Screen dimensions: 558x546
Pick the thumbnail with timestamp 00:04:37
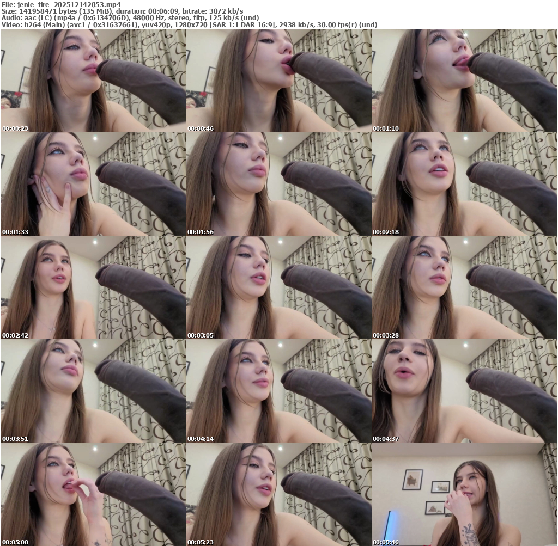click(x=464, y=391)
